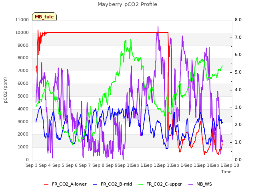This screenshot has width=256, height=192.
Task: Click the blue FR_CO2_B-mid legend swatch
Action: point(95,184)
